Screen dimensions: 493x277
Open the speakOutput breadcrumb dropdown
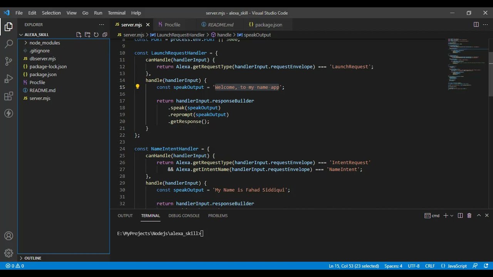click(x=254, y=35)
